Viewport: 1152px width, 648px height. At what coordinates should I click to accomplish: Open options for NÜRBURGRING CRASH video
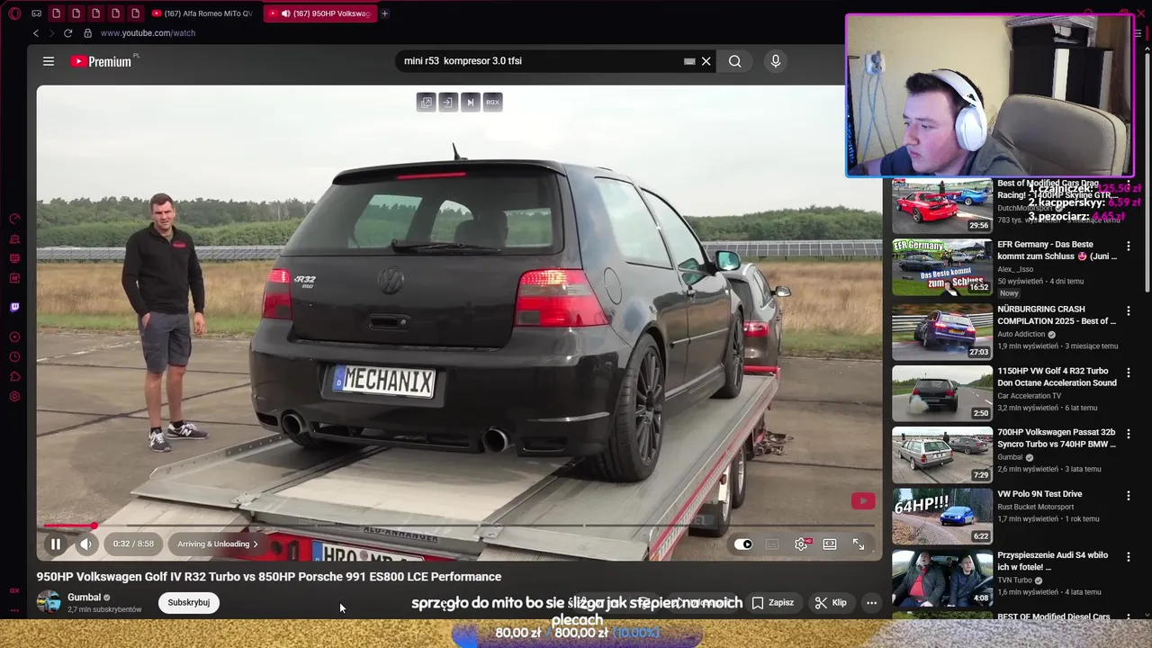(x=1129, y=310)
